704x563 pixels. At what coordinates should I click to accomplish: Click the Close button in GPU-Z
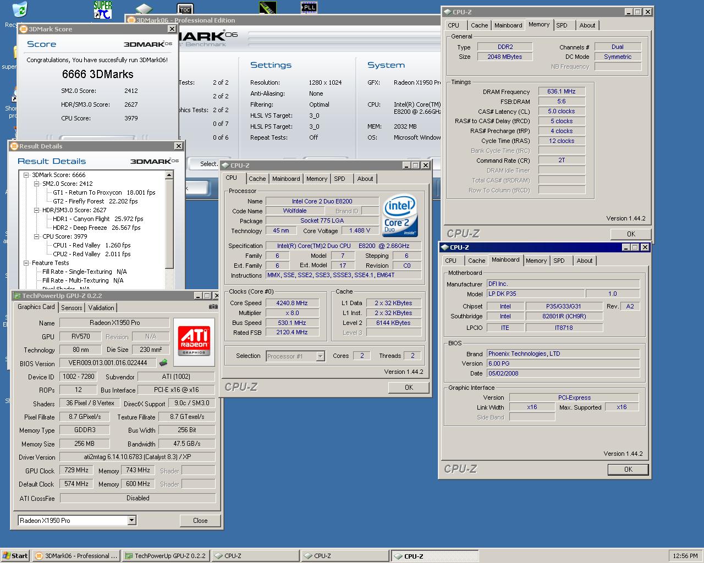[200, 521]
